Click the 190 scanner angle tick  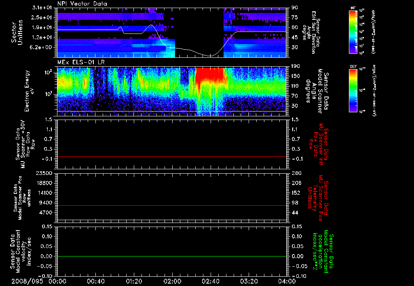click(x=296, y=66)
